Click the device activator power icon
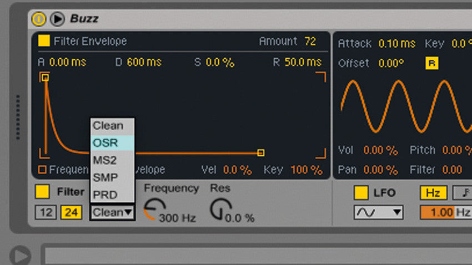 coord(39,19)
